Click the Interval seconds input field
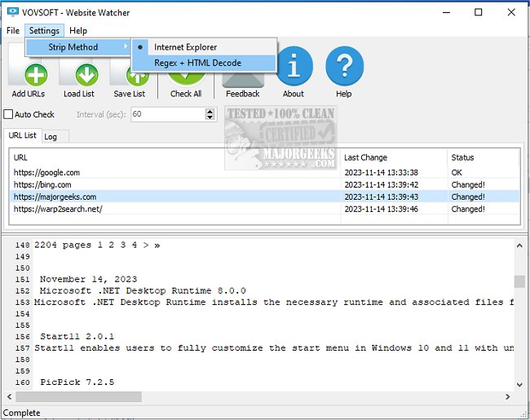The width and height of the screenshot is (530, 420). point(168,114)
